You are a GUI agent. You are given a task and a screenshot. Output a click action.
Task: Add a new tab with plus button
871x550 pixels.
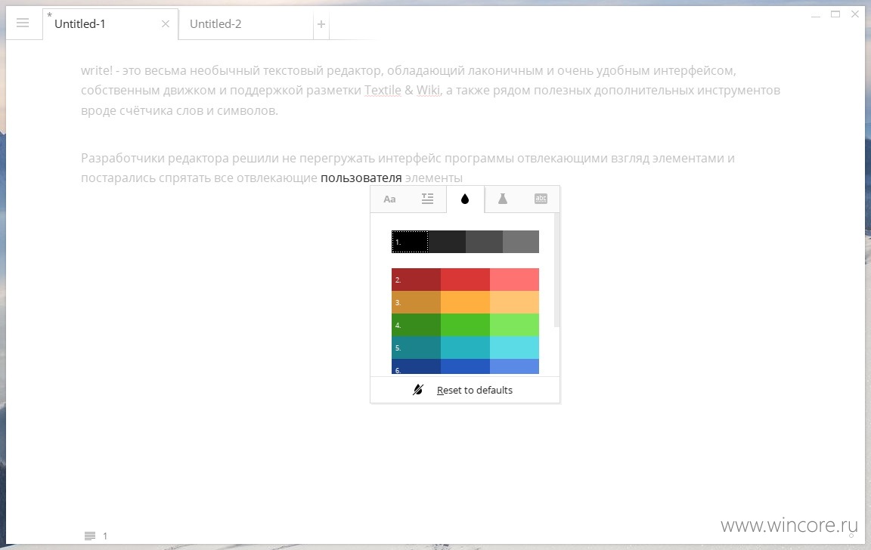[321, 24]
